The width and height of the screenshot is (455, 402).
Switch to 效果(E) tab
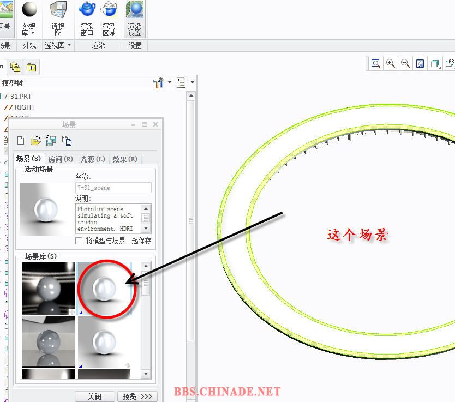pyautogui.click(x=125, y=159)
